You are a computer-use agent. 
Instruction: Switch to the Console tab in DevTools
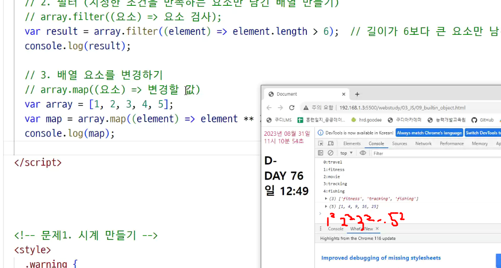point(376,143)
